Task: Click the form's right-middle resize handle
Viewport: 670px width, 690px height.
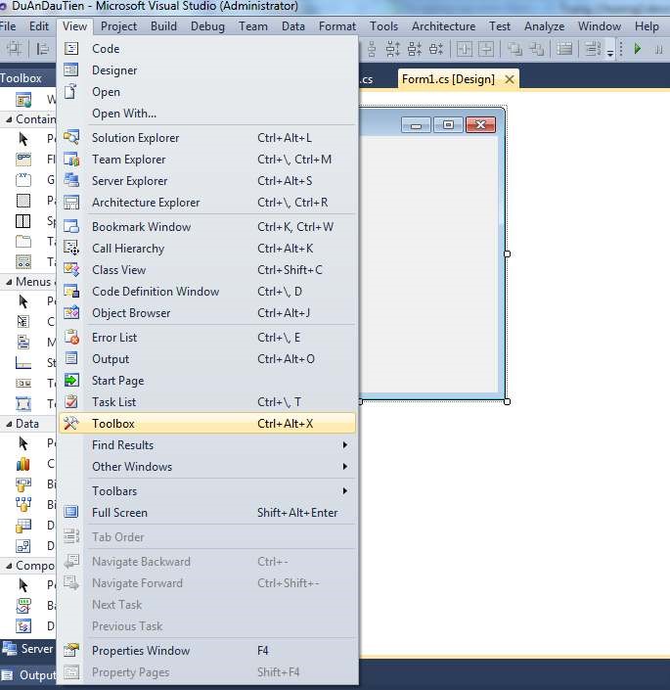Action: 507,253
